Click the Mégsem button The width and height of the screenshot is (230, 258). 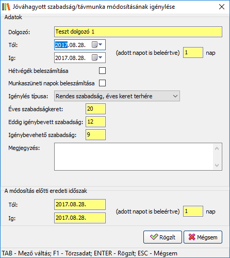(203, 237)
